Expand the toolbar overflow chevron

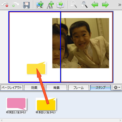120,5
